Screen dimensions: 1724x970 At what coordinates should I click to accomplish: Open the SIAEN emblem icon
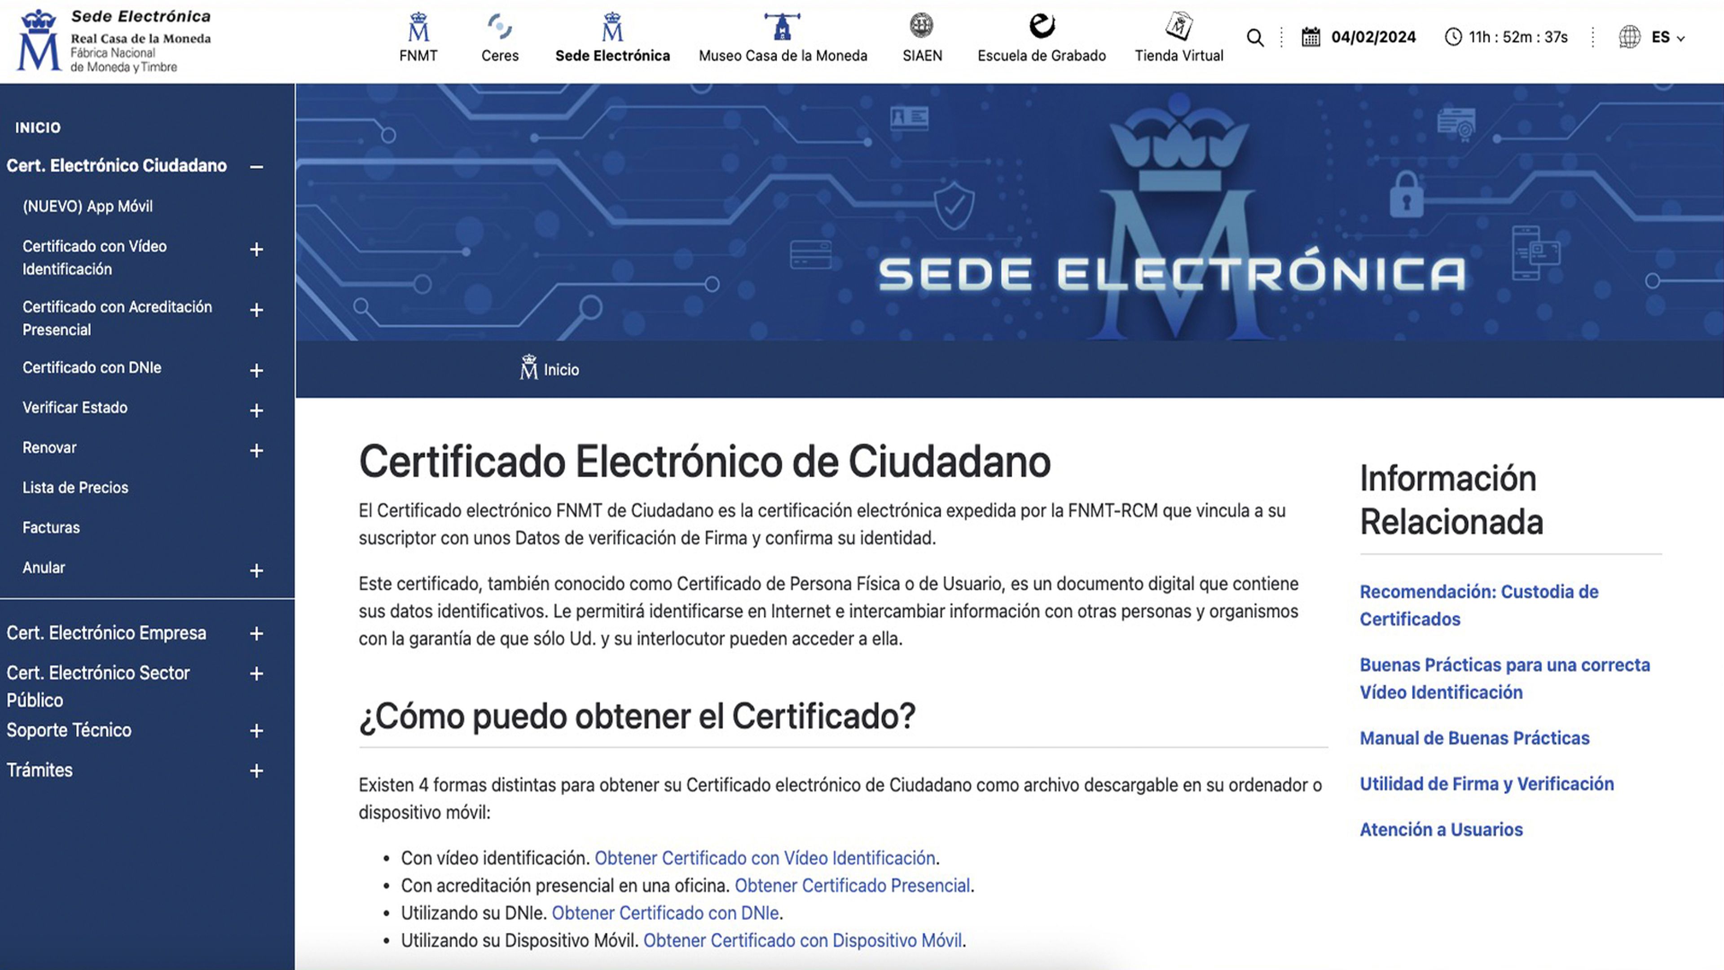(x=922, y=26)
